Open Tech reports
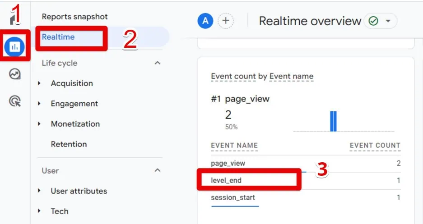The height and width of the screenshot is (224, 423). [x=60, y=211]
